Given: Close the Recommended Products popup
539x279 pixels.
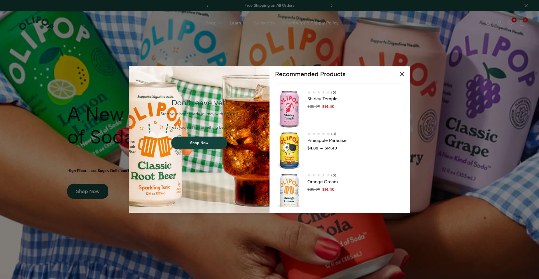Looking at the screenshot, I should click(402, 74).
